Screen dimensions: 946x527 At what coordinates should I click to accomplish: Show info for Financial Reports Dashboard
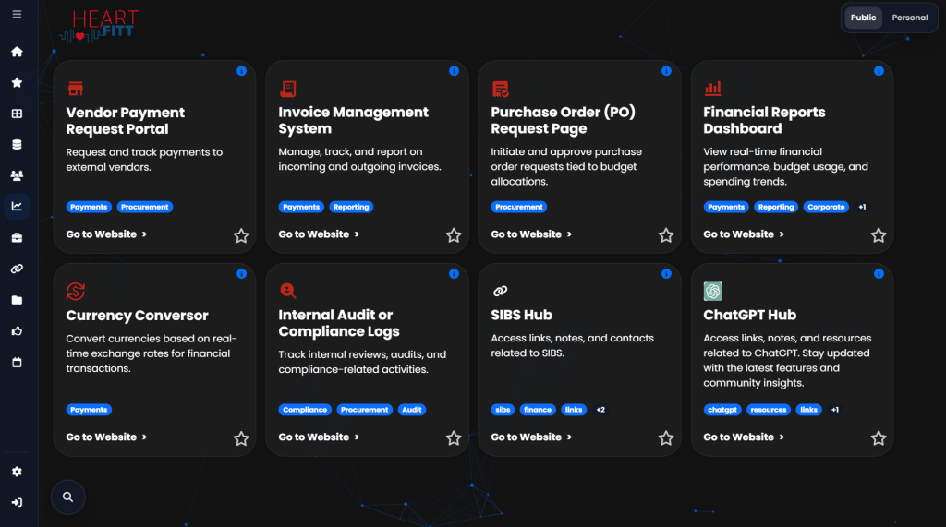click(879, 71)
